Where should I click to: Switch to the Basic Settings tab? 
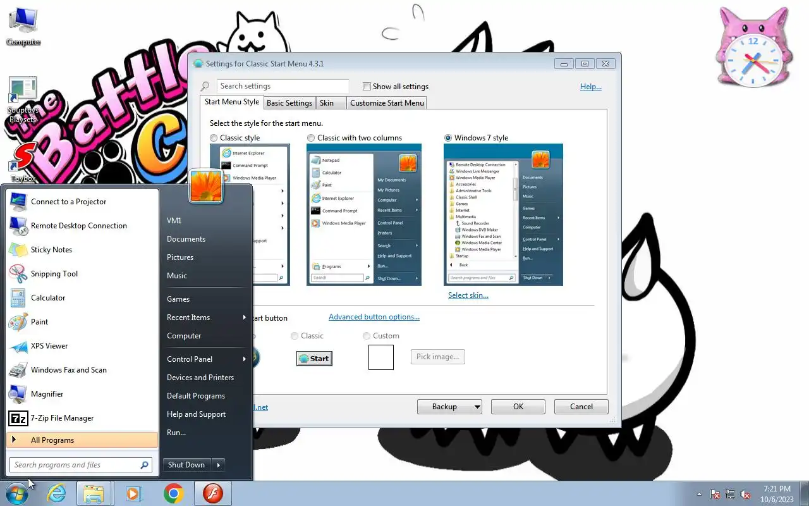289,103
